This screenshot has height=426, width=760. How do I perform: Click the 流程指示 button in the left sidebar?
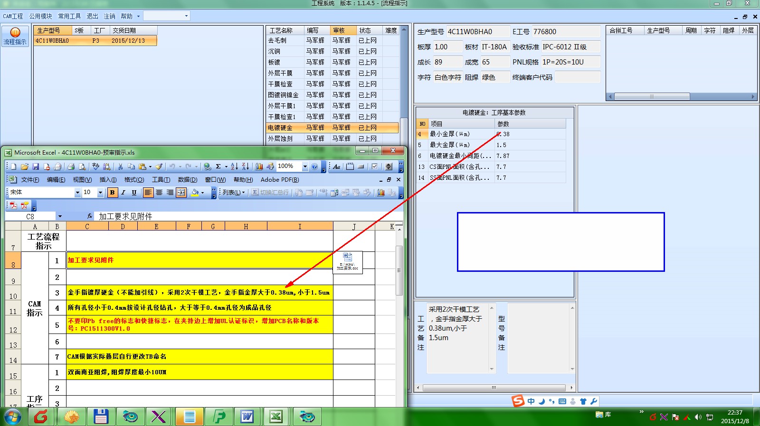click(15, 36)
